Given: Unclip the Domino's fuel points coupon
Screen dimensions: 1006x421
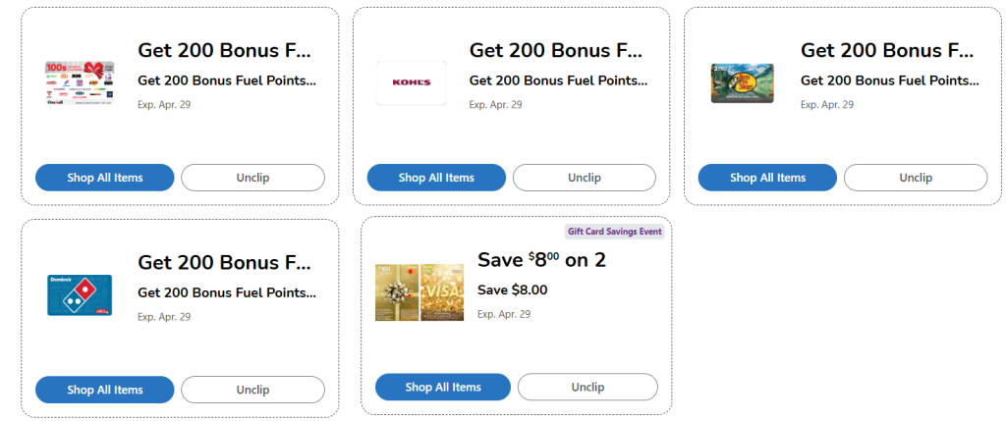Looking at the screenshot, I should [252, 390].
